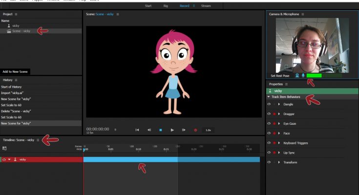The height and width of the screenshot is (195, 359).
Task: Disarm the Lip Sync red record dot
Action: tap(275, 153)
